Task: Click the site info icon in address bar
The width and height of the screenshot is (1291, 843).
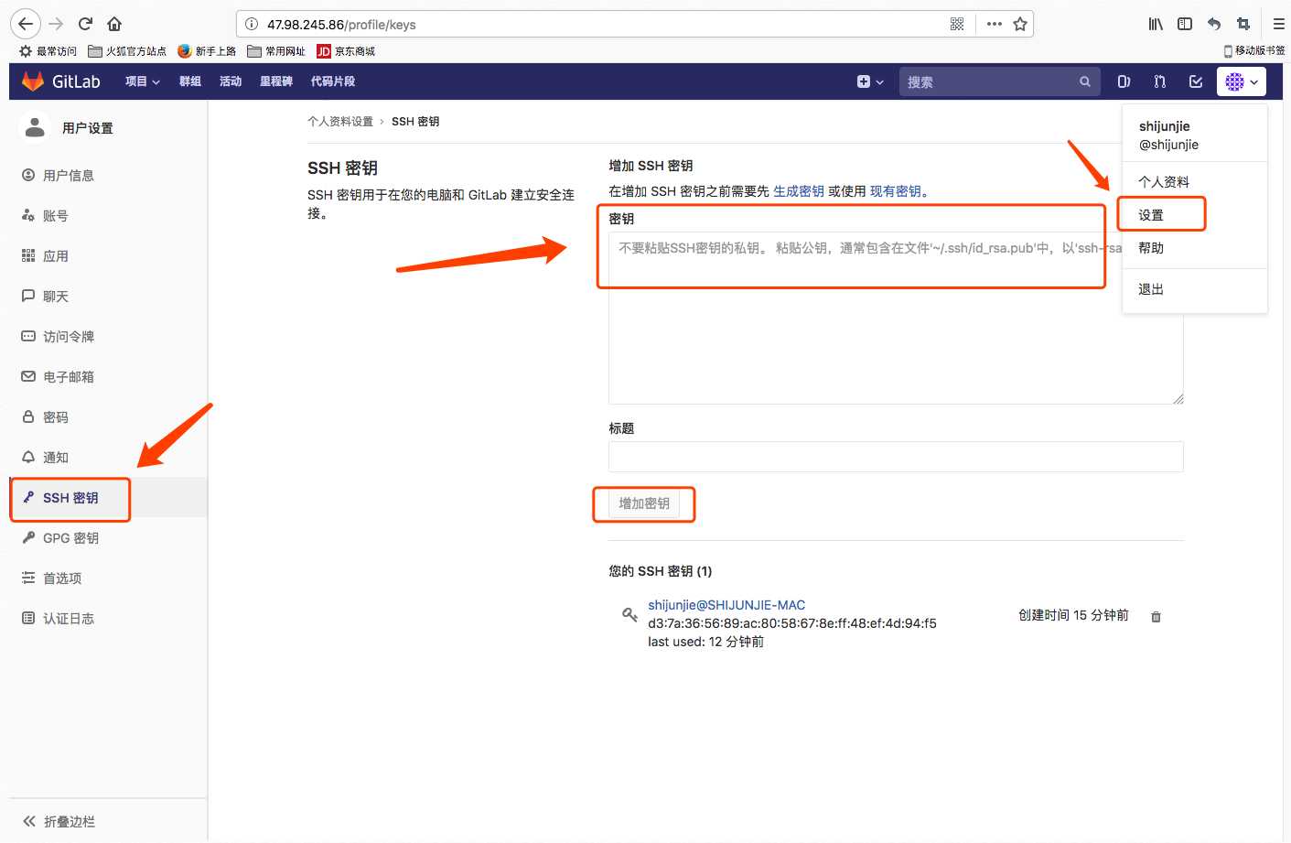Action: (252, 24)
